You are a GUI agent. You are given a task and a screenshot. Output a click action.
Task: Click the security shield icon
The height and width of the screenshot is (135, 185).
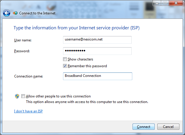17,96
